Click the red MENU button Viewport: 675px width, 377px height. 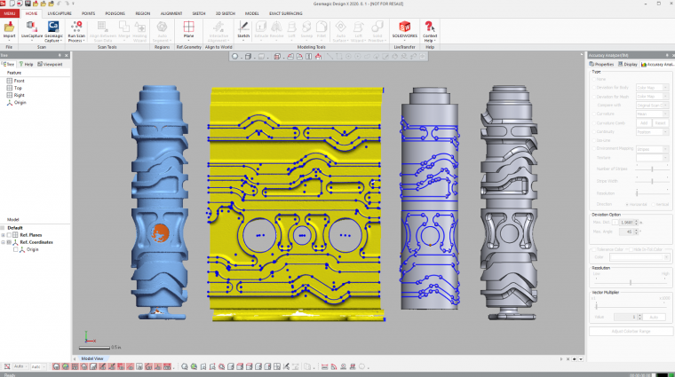(9, 14)
